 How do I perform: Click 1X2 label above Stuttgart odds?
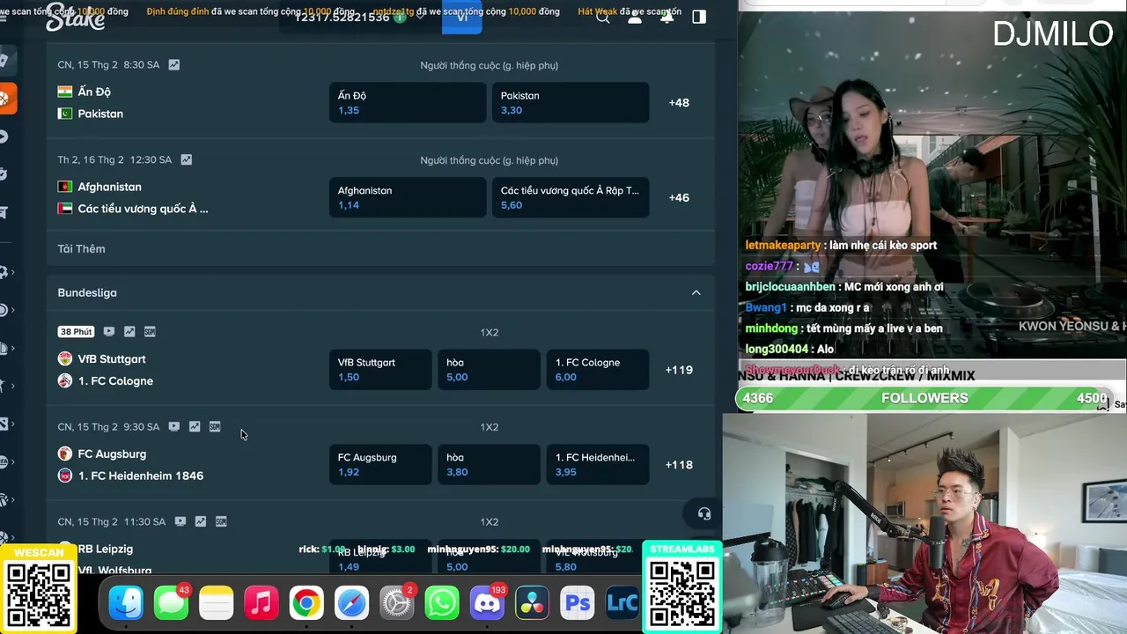pyautogui.click(x=489, y=332)
